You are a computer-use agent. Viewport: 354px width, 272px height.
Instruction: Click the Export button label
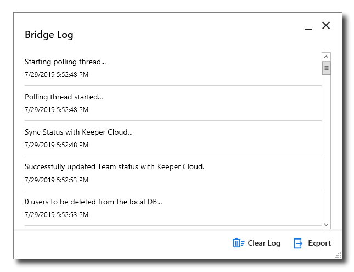pyautogui.click(x=319, y=243)
